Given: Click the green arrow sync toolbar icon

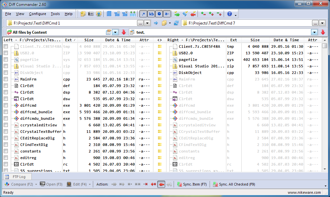Looking at the screenshot, I should coord(177,14).
